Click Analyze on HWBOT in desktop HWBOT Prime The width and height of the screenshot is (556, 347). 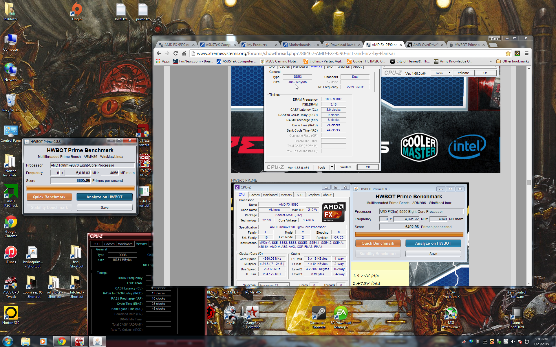tap(105, 197)
